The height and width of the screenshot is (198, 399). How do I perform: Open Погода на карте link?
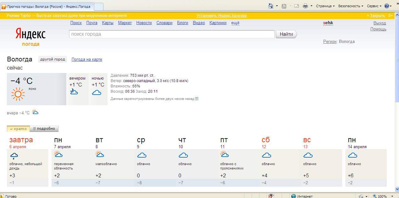click(87, 60)
